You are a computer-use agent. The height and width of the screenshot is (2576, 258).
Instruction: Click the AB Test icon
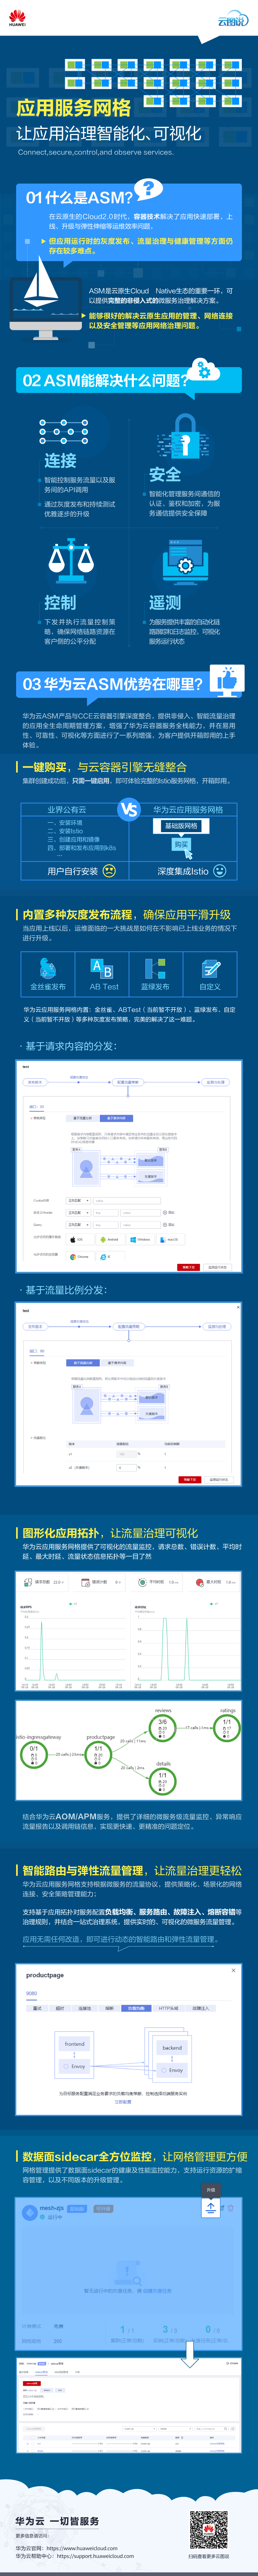(x=102, y=969)
